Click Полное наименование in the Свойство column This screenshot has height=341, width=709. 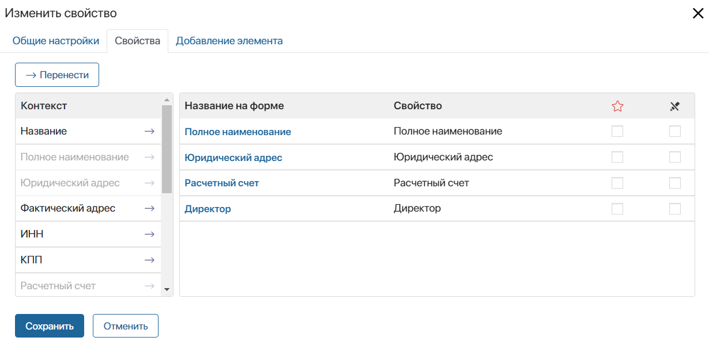point(448,131)
